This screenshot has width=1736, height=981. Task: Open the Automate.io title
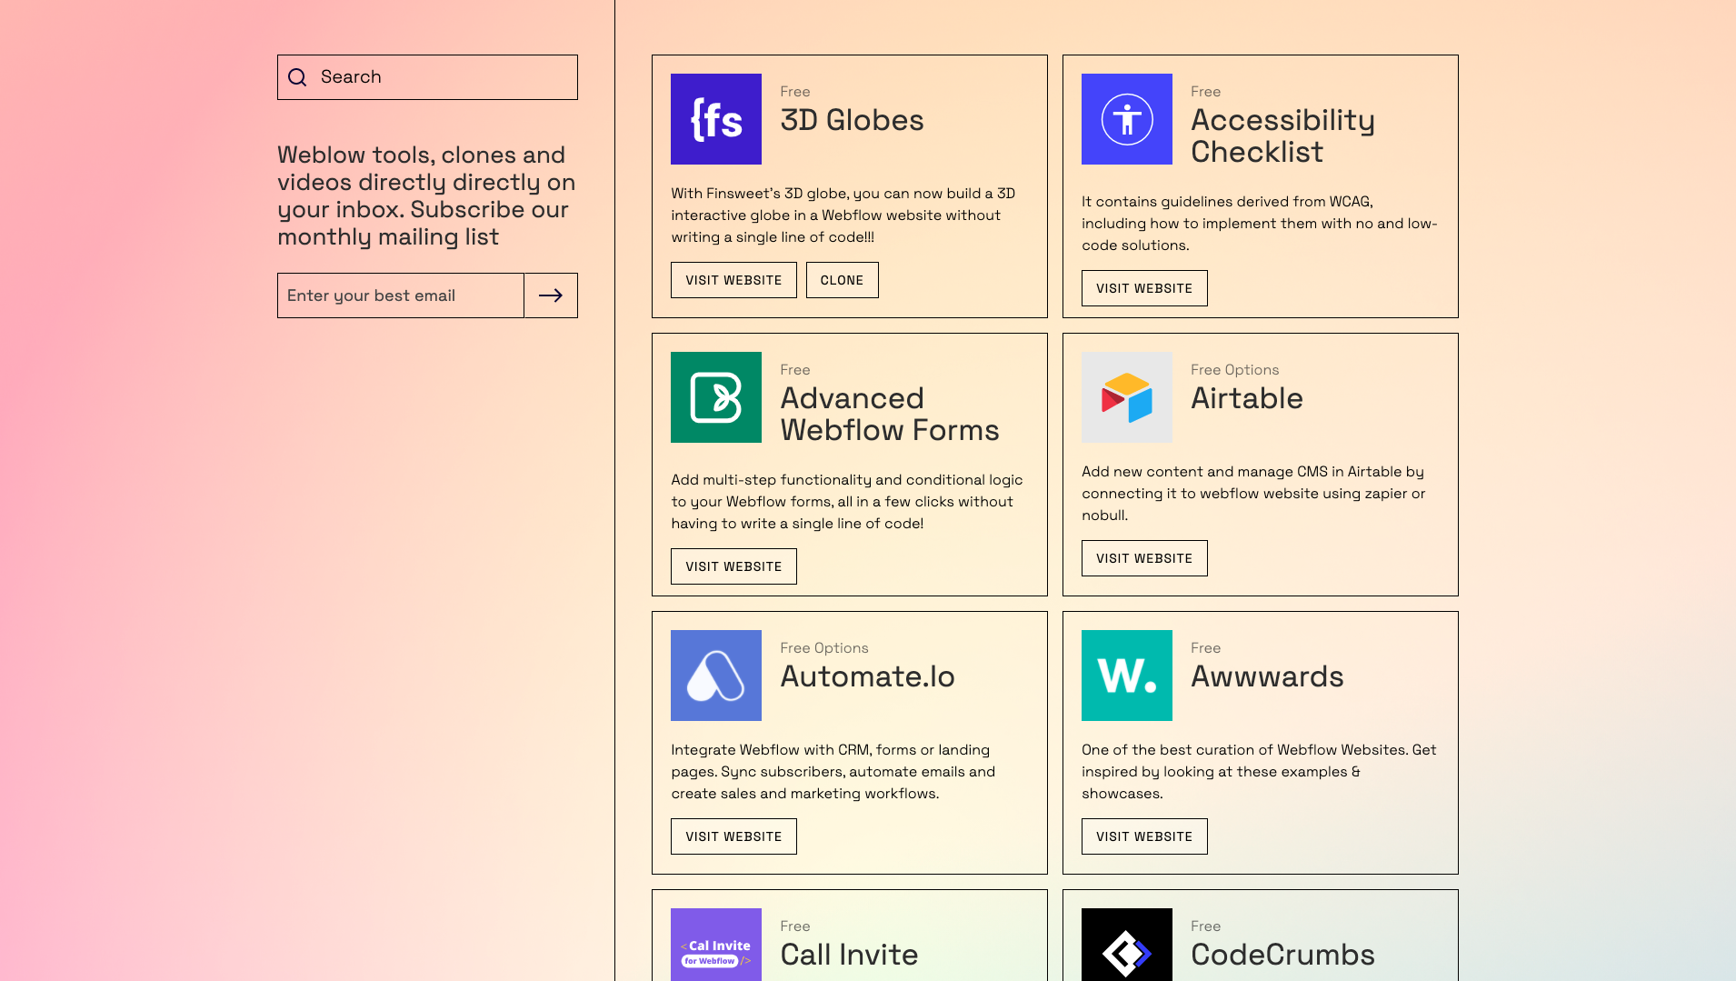tap(867, 676)
